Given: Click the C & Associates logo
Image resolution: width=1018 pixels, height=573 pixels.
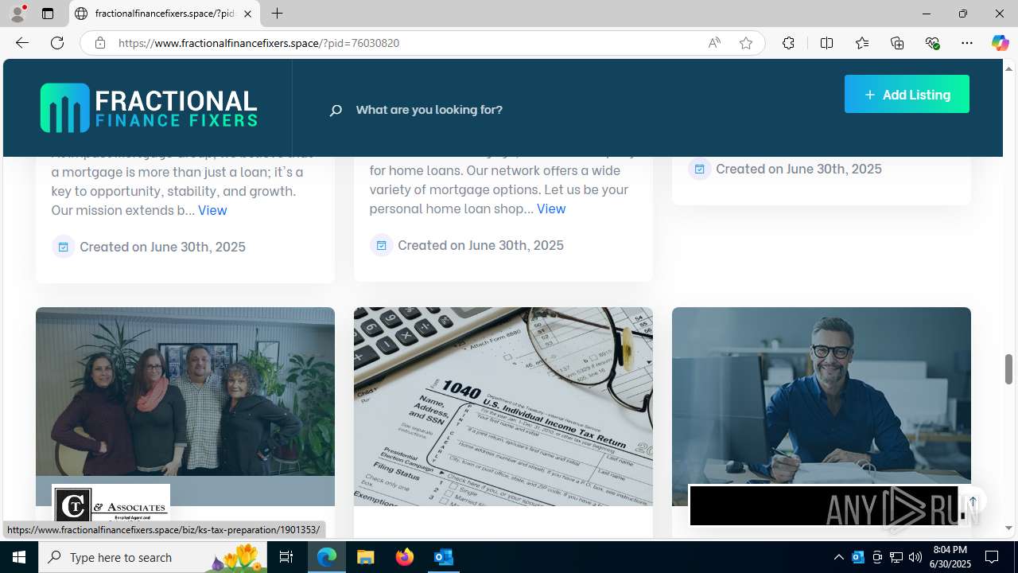Looking at the screenshot, I should (111, 505).
